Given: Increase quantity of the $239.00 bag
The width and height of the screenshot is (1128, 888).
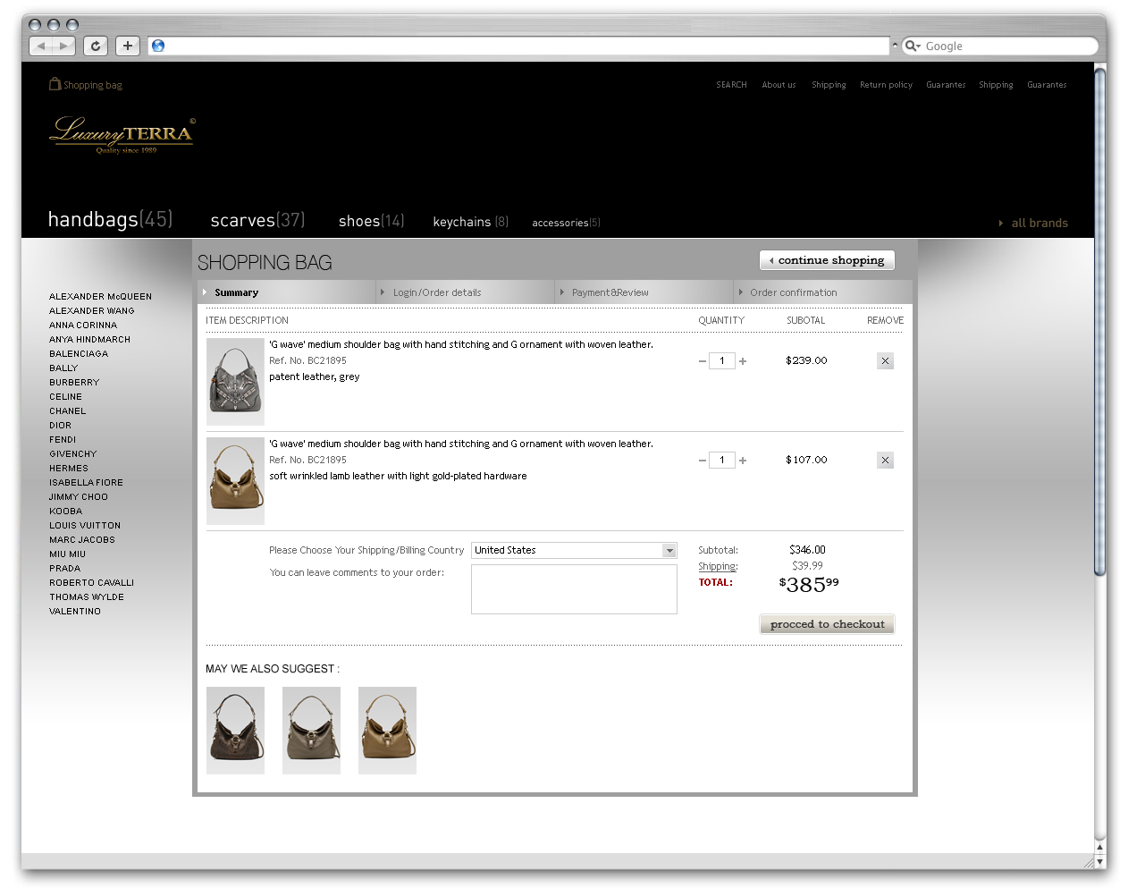Looking at the screenshot, I should pos(743,361).
